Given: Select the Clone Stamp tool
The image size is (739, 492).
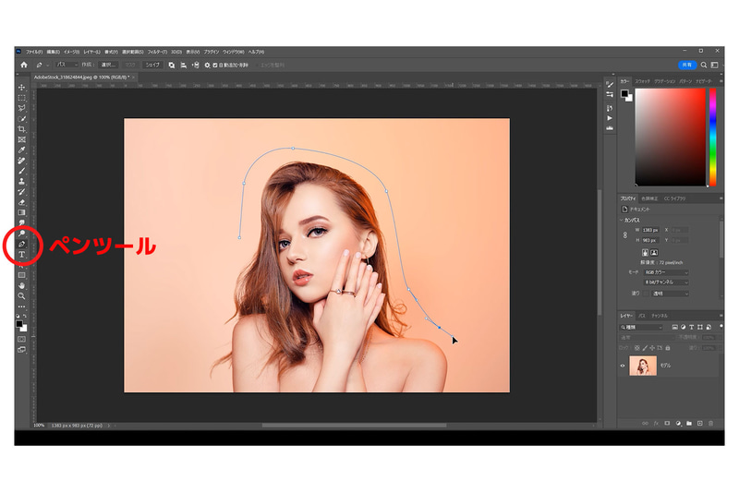Looking at the screenshot, I should pyautogui.click(x=21, y=181).
